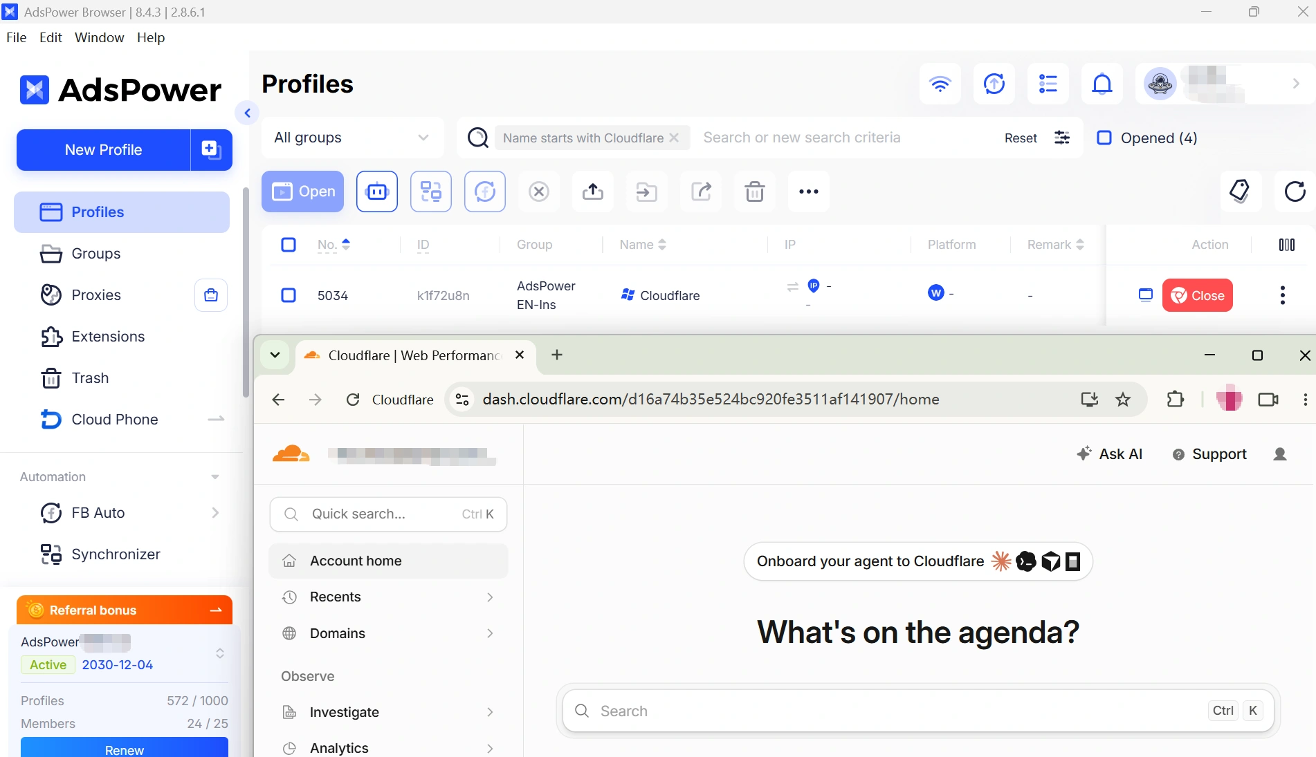Screen dimensions: 1316x757
Task: Click the New Profile button
Action: click(x=103, y=149)
